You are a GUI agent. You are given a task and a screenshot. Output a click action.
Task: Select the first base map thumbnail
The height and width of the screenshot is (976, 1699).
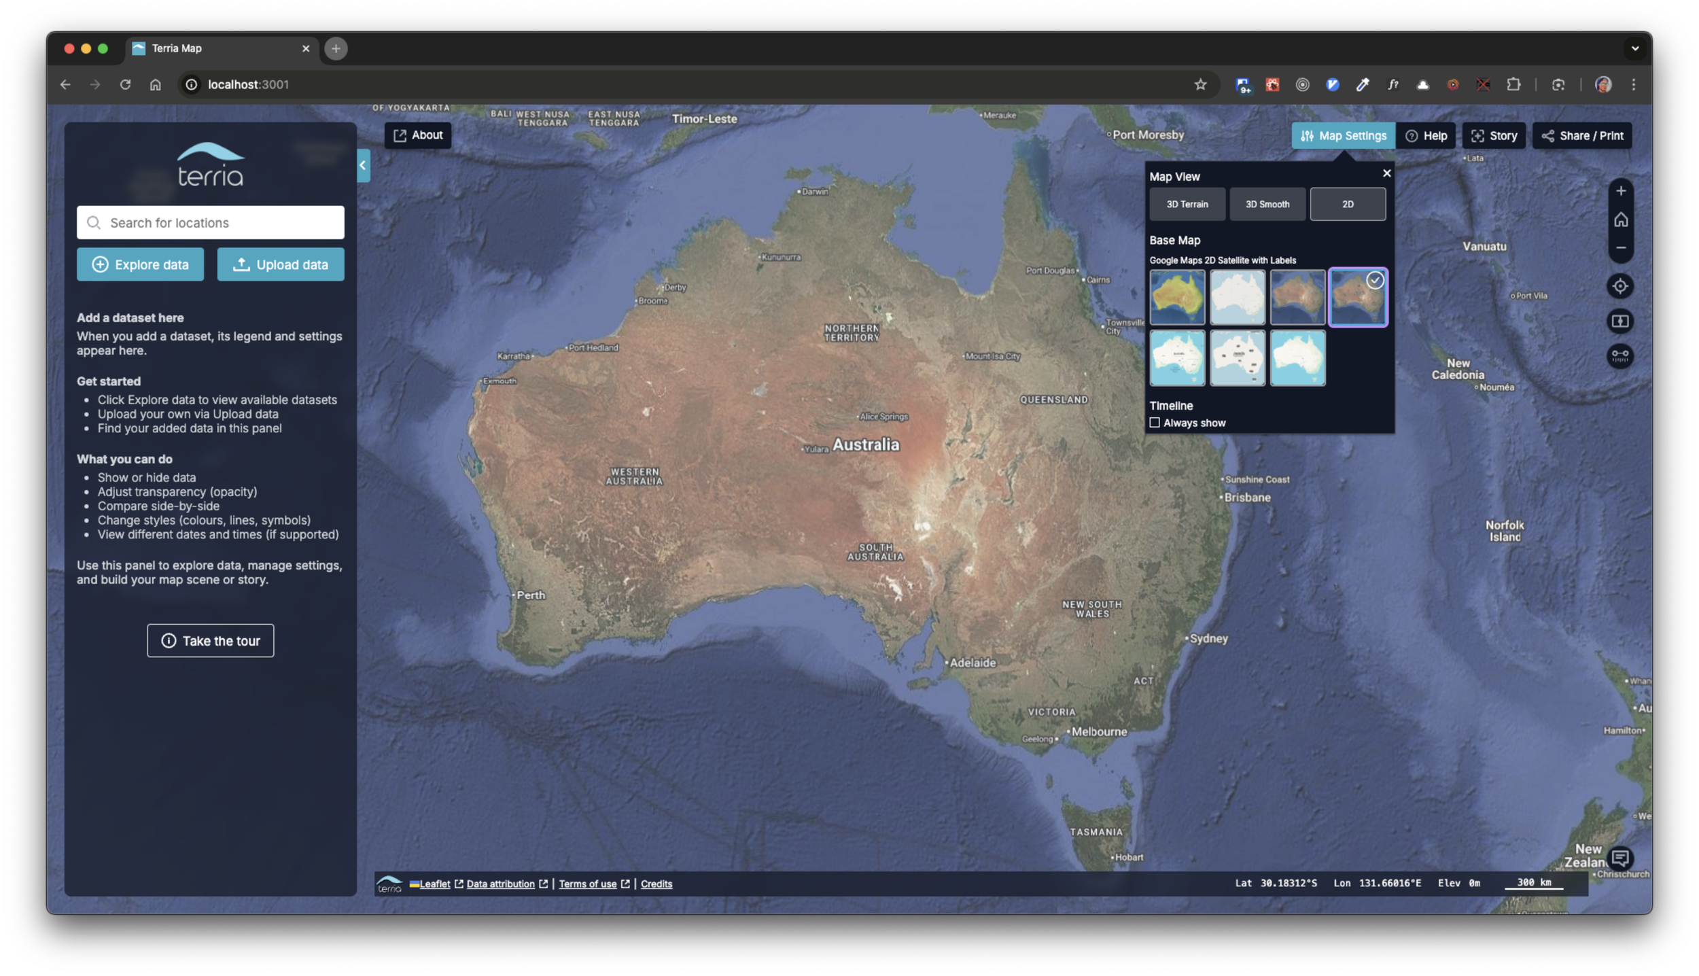pos(1177,297)
